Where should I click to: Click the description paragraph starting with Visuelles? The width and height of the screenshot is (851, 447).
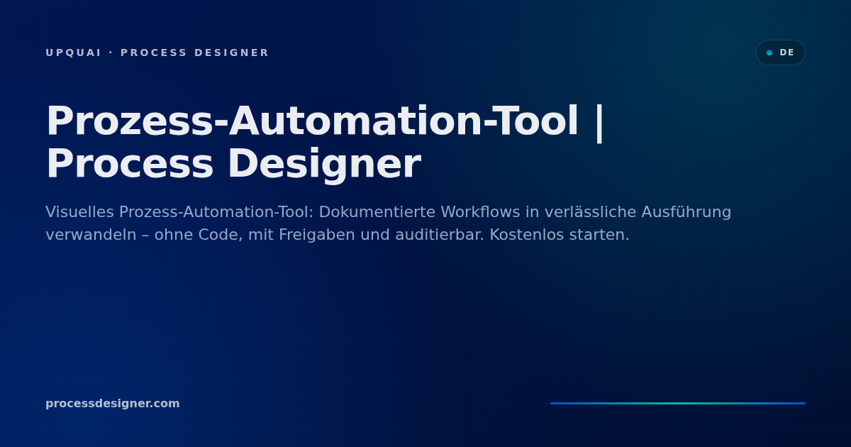[x=389, y=223]
